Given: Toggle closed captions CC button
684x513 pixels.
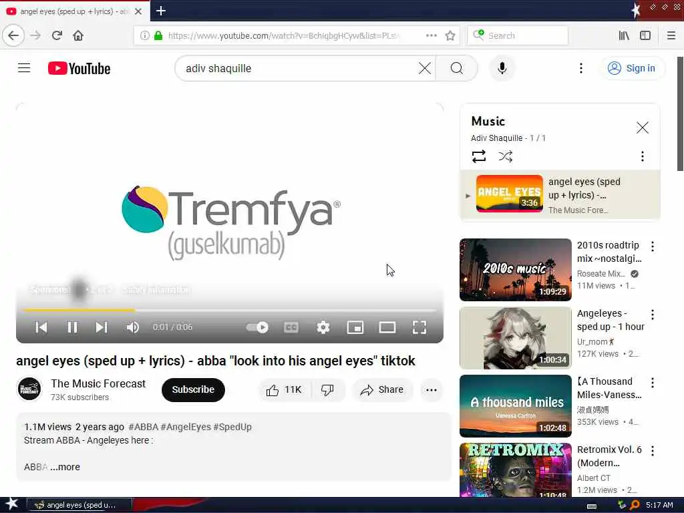Looking at the screenshot, I should pyautogui.click(x=291, y=327).
